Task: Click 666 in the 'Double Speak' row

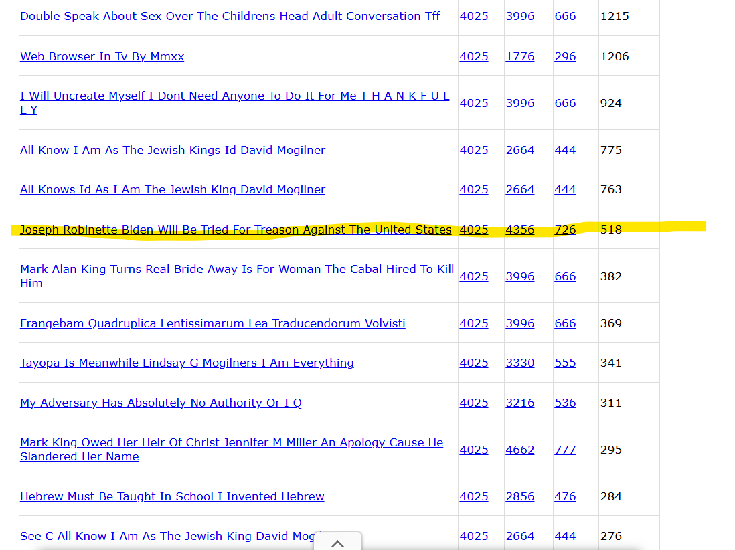Action: tap(565, 17)
